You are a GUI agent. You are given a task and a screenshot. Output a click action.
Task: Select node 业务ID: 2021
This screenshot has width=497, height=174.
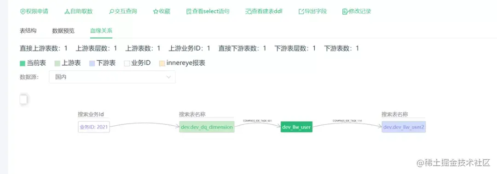point(94,127)
